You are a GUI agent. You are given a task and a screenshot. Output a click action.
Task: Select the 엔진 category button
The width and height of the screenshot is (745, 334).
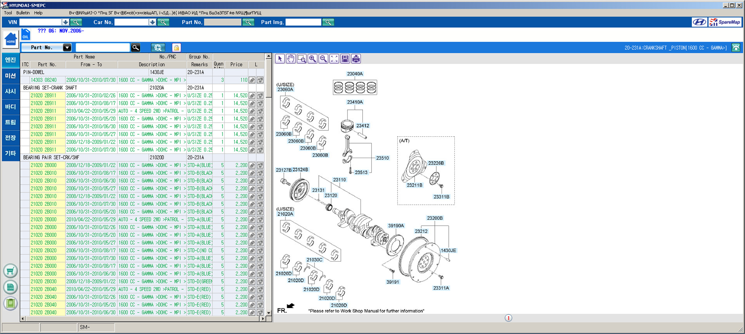10,60
